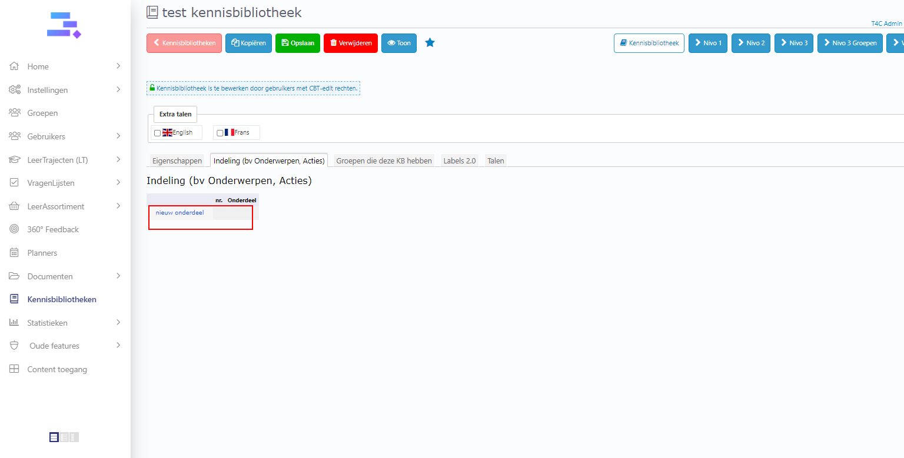904x458 pixels.
Task: Select the Content toegang grid icon
Action: coord(15,369)
